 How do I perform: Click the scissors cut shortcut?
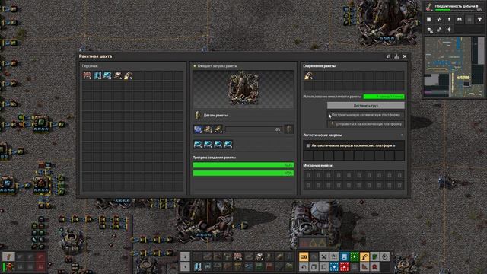point(323,256)
